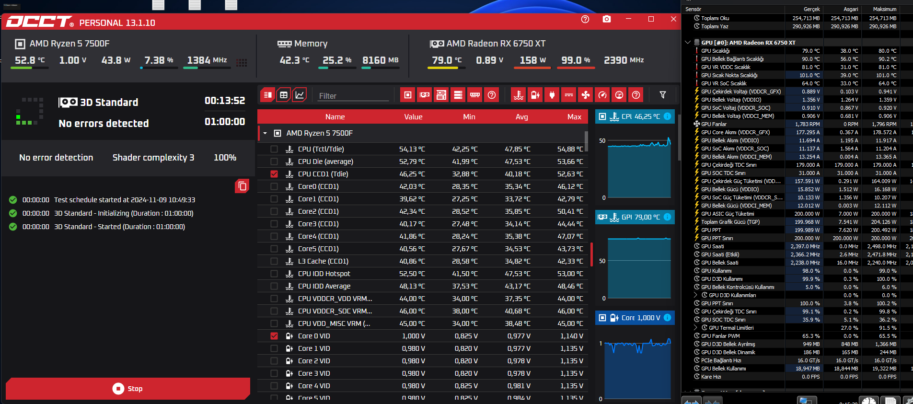Switch to the graph layout view

click(300, 95)
